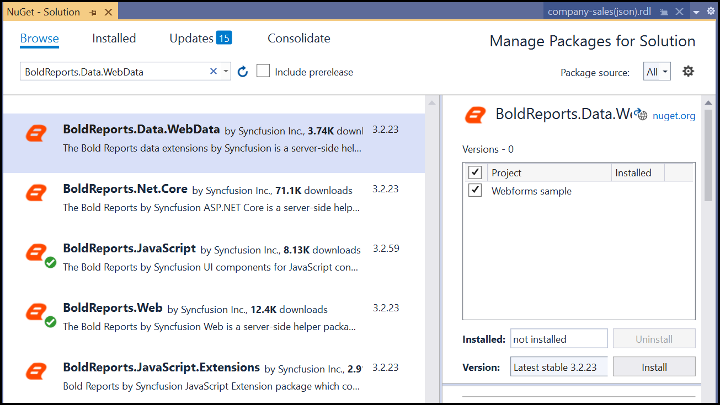Image resolution: width=720 pixels, height=405 pixels.
Task: Click the package list scroll-up arrow
Action: click(432, 102)
